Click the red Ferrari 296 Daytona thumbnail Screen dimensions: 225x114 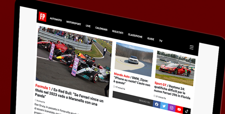pos(175,68)
